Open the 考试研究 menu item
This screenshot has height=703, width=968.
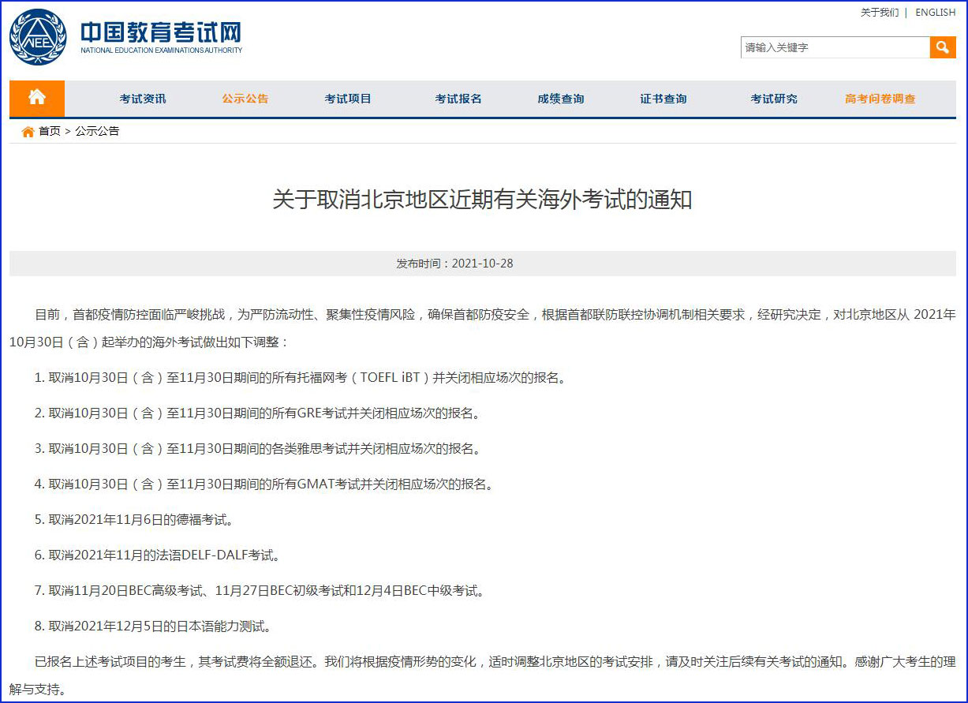point(774,99)
